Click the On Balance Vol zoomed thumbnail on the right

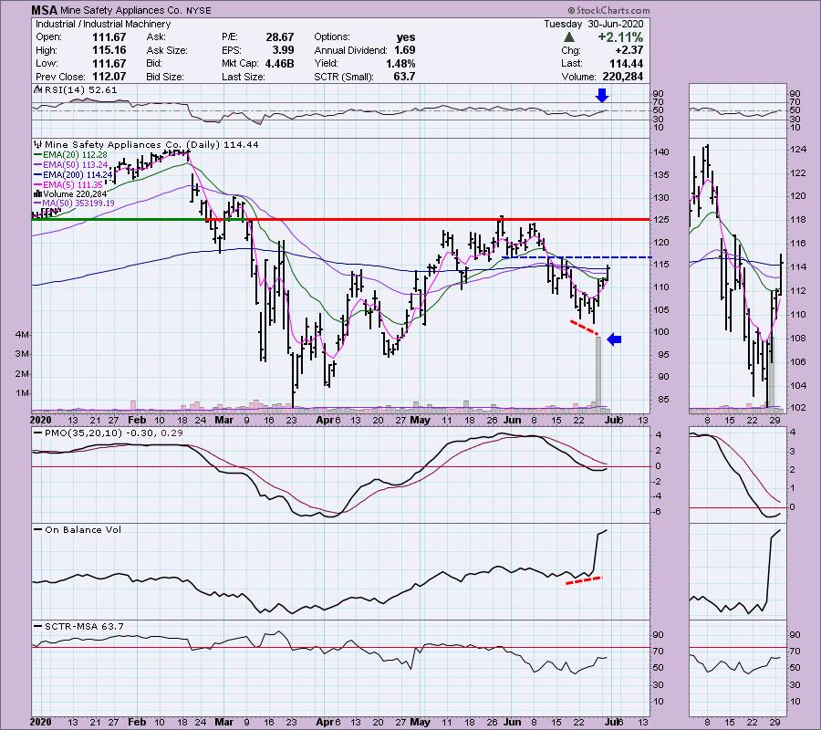pos(738,571)
